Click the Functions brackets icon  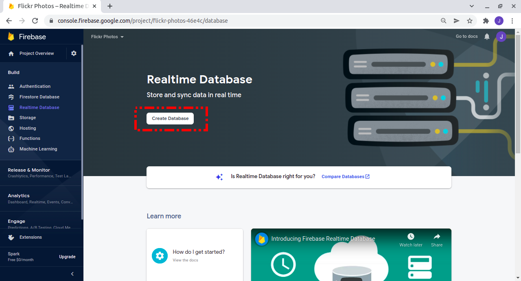tap(11, 138)
